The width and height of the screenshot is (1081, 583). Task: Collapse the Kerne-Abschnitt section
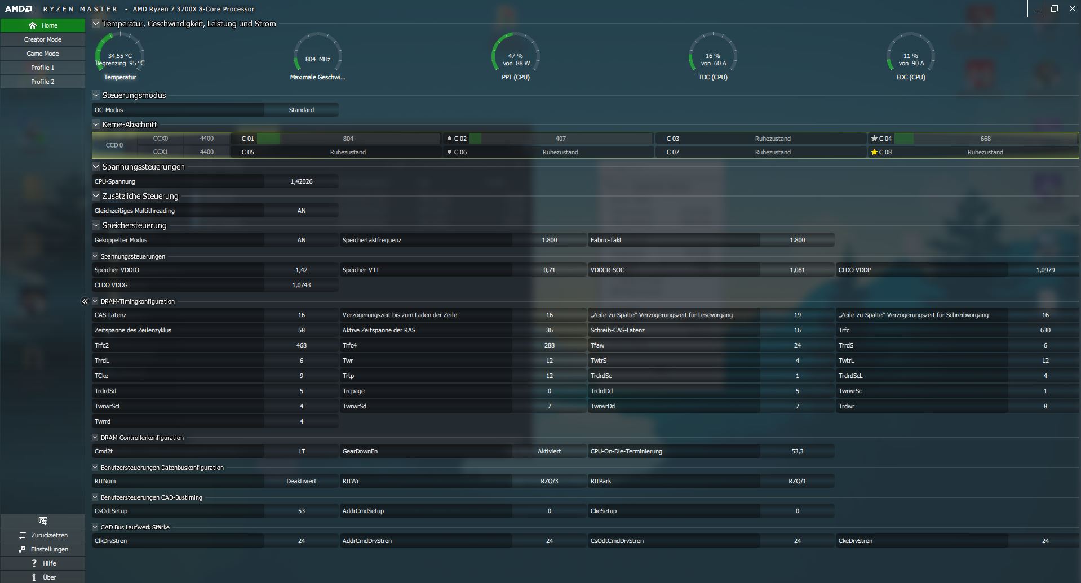(x=96, y=124)
